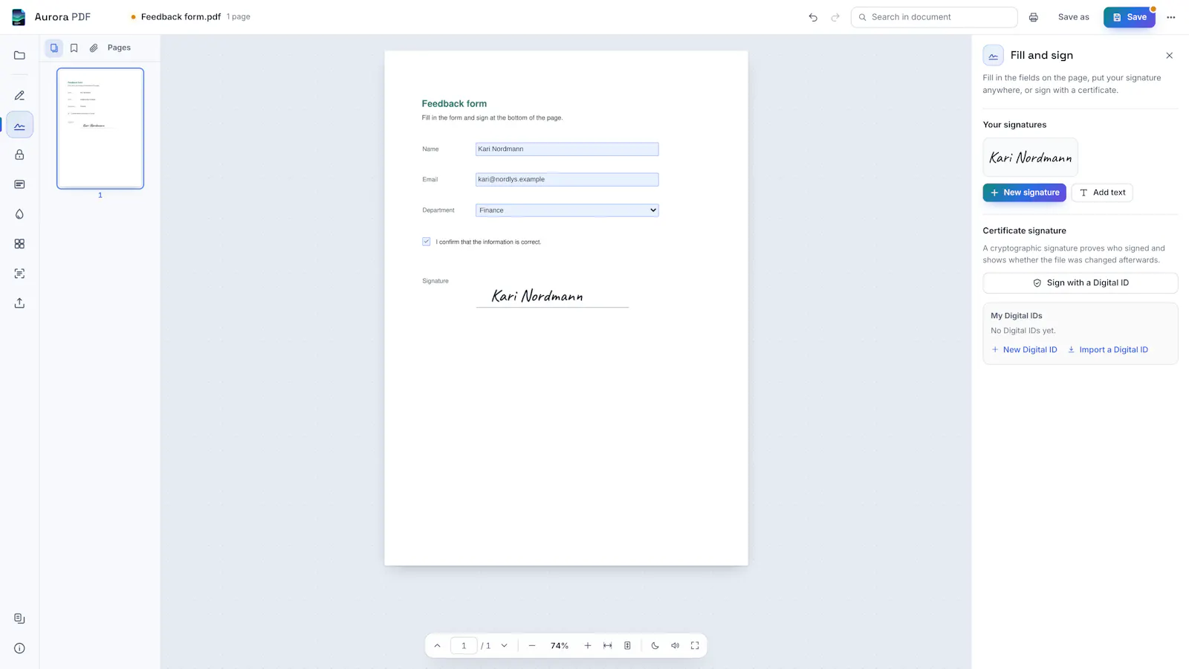Open the info icon at sidebar bottom
1189x669 pixels.
19,648
